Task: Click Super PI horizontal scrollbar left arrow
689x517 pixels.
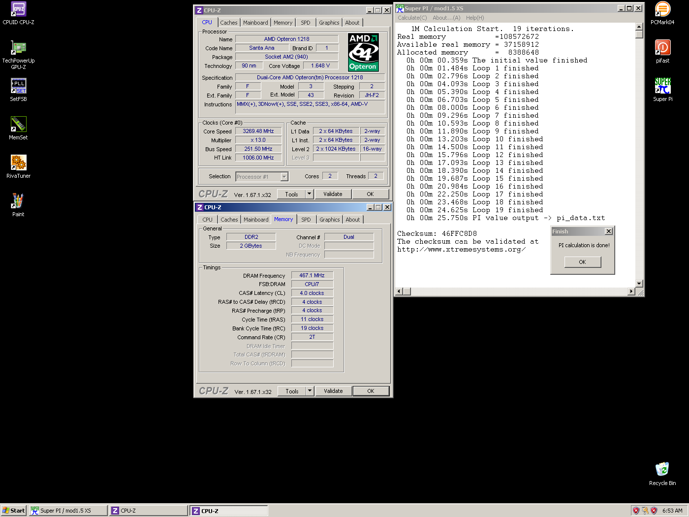Action: pos(399,291)
